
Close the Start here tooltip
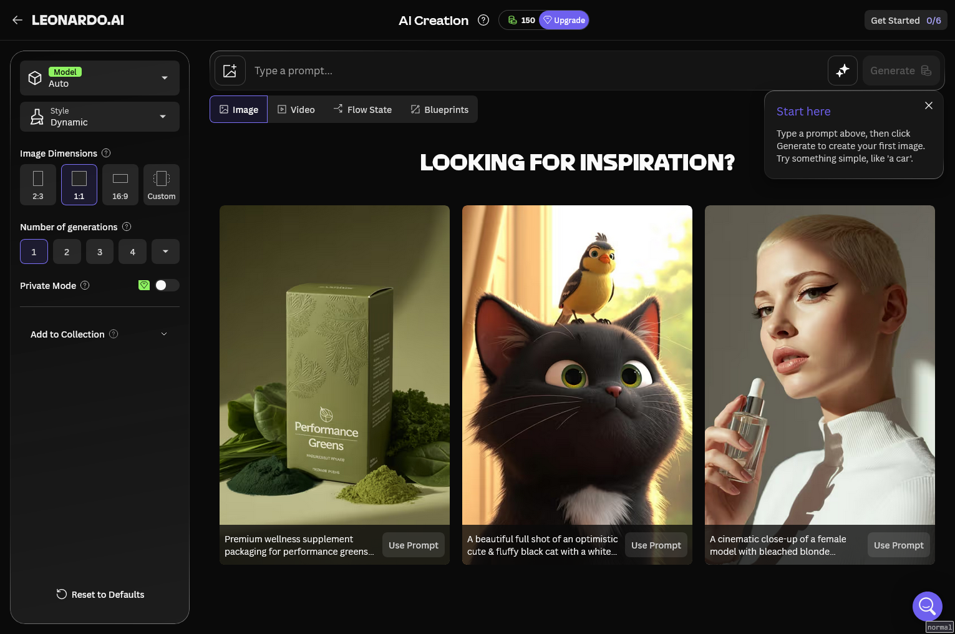click(x=929, y=105)
